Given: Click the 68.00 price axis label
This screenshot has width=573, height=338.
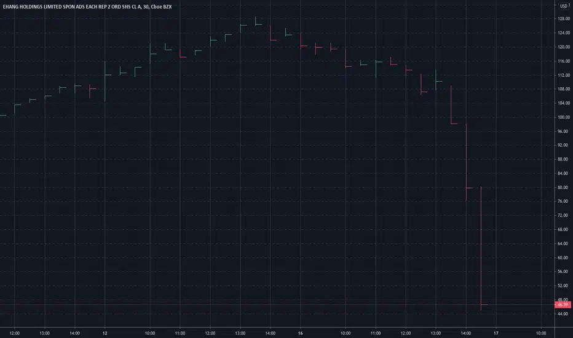Looking at the screenshot, I should coord(564,229).
